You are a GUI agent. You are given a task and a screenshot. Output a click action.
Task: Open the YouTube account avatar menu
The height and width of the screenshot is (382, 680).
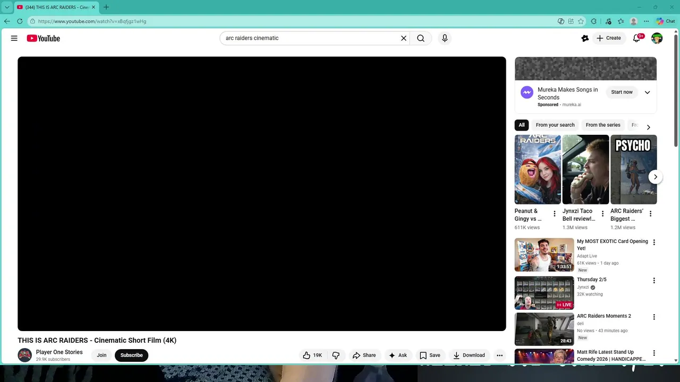coord(657,38)
